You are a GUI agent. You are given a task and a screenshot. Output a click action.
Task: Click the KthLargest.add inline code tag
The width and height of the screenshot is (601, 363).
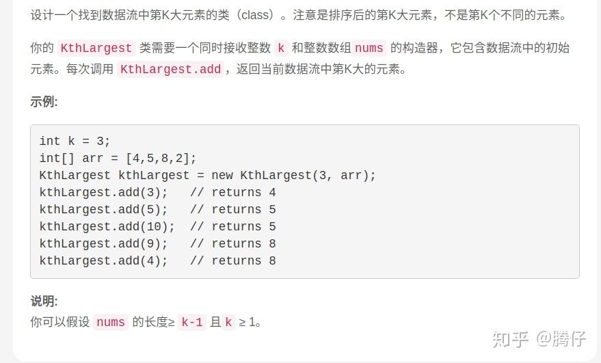[170, 69]
